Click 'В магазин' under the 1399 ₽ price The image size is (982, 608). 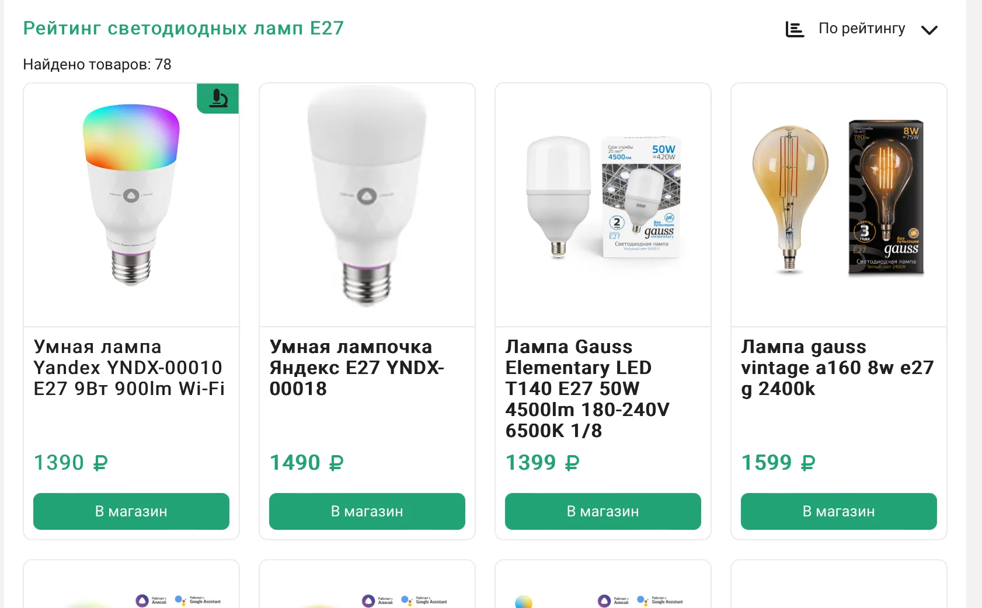coord(603,511)
